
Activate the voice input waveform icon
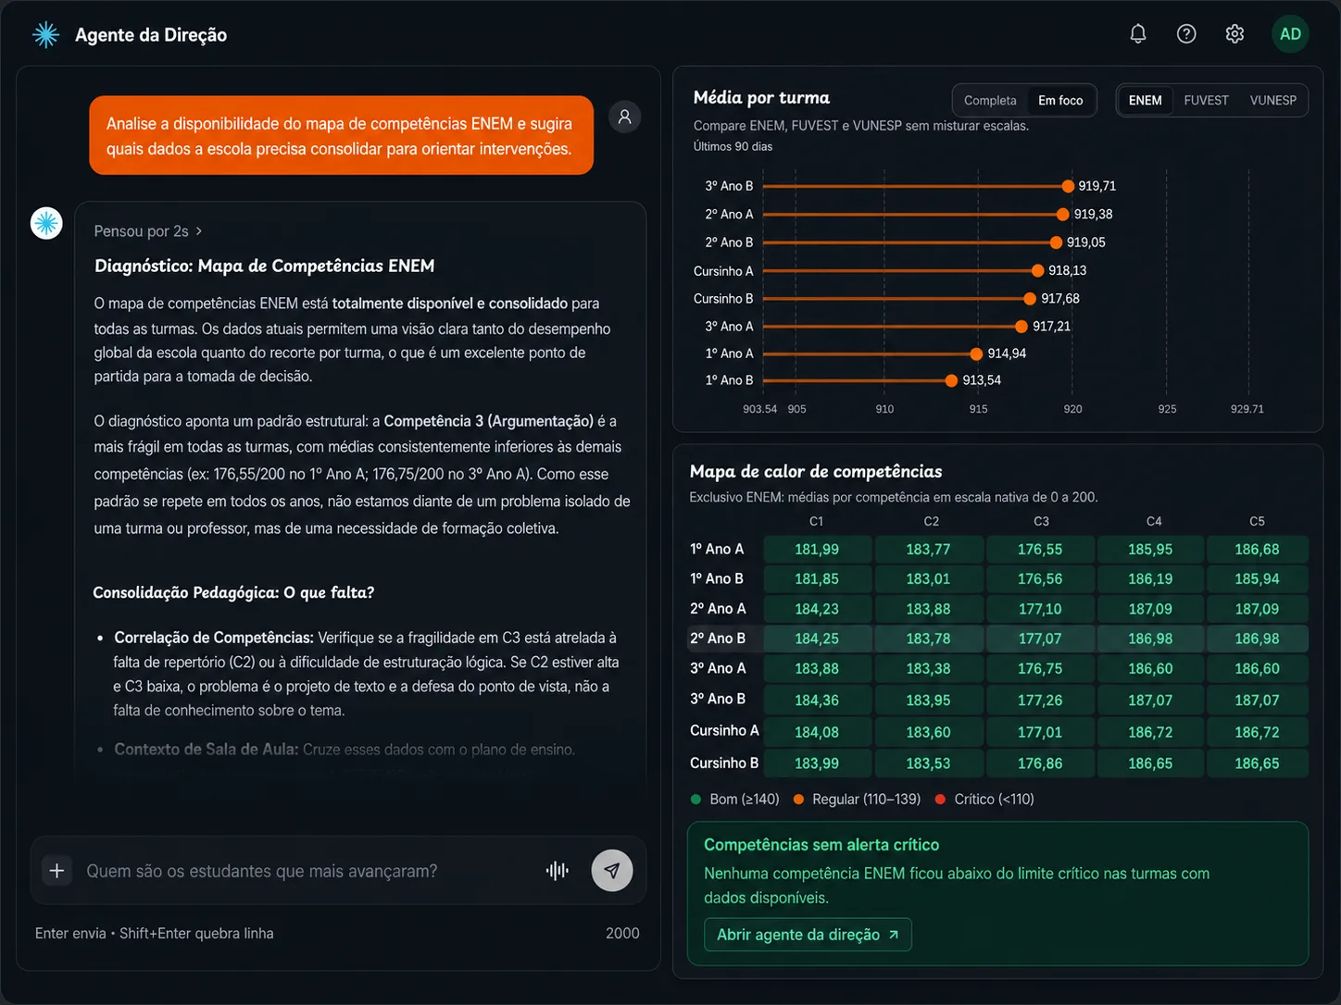tap(558, 871)
